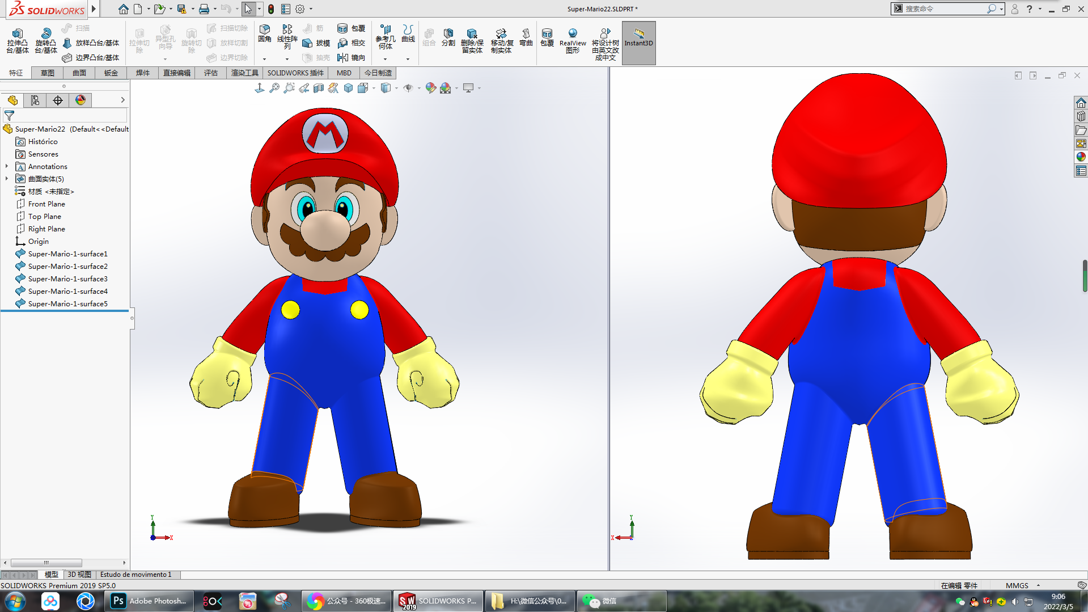Expand the manager panel tabs chevron
Screen dimensions: 1088x612
point(122,100)
